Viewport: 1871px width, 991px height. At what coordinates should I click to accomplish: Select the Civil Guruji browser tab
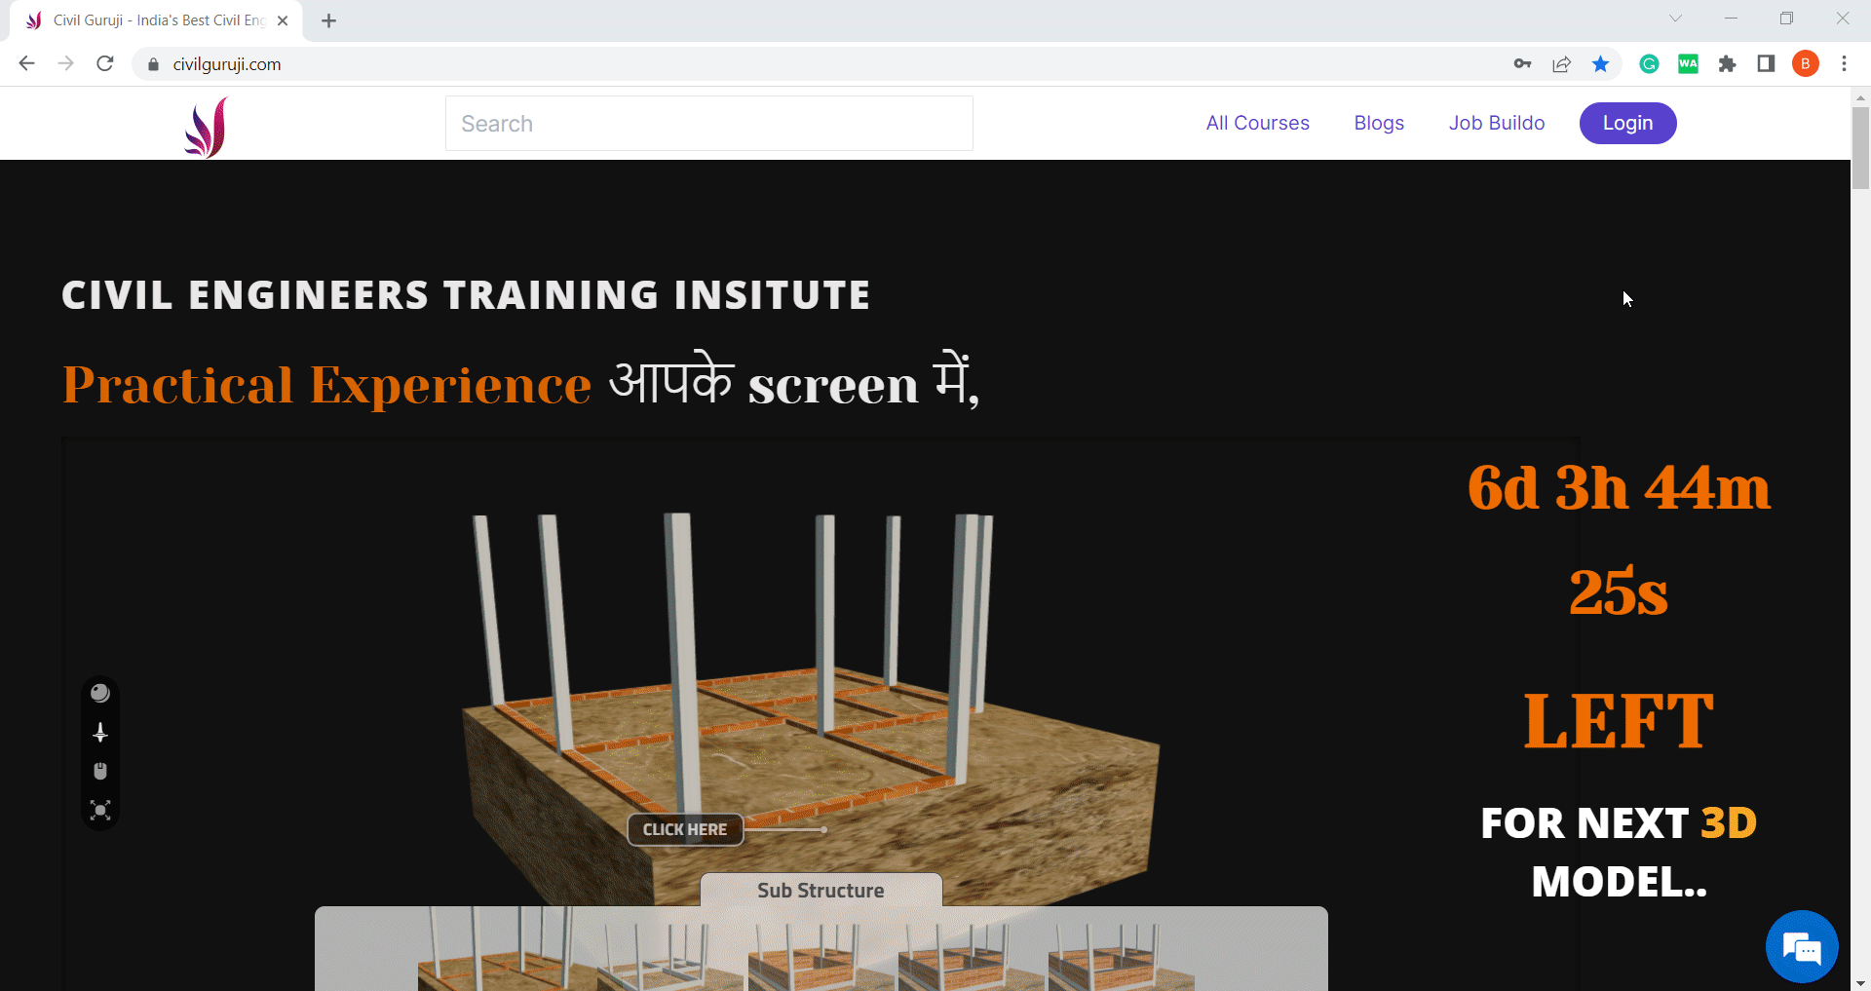point(156,20)
